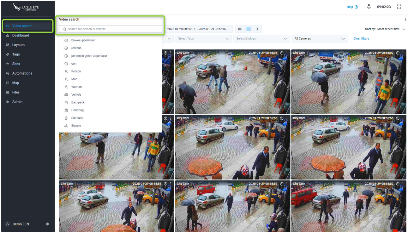Select the three-column view toggle
This screenshot has width=408, height=233.
click(x=249, y=29)
